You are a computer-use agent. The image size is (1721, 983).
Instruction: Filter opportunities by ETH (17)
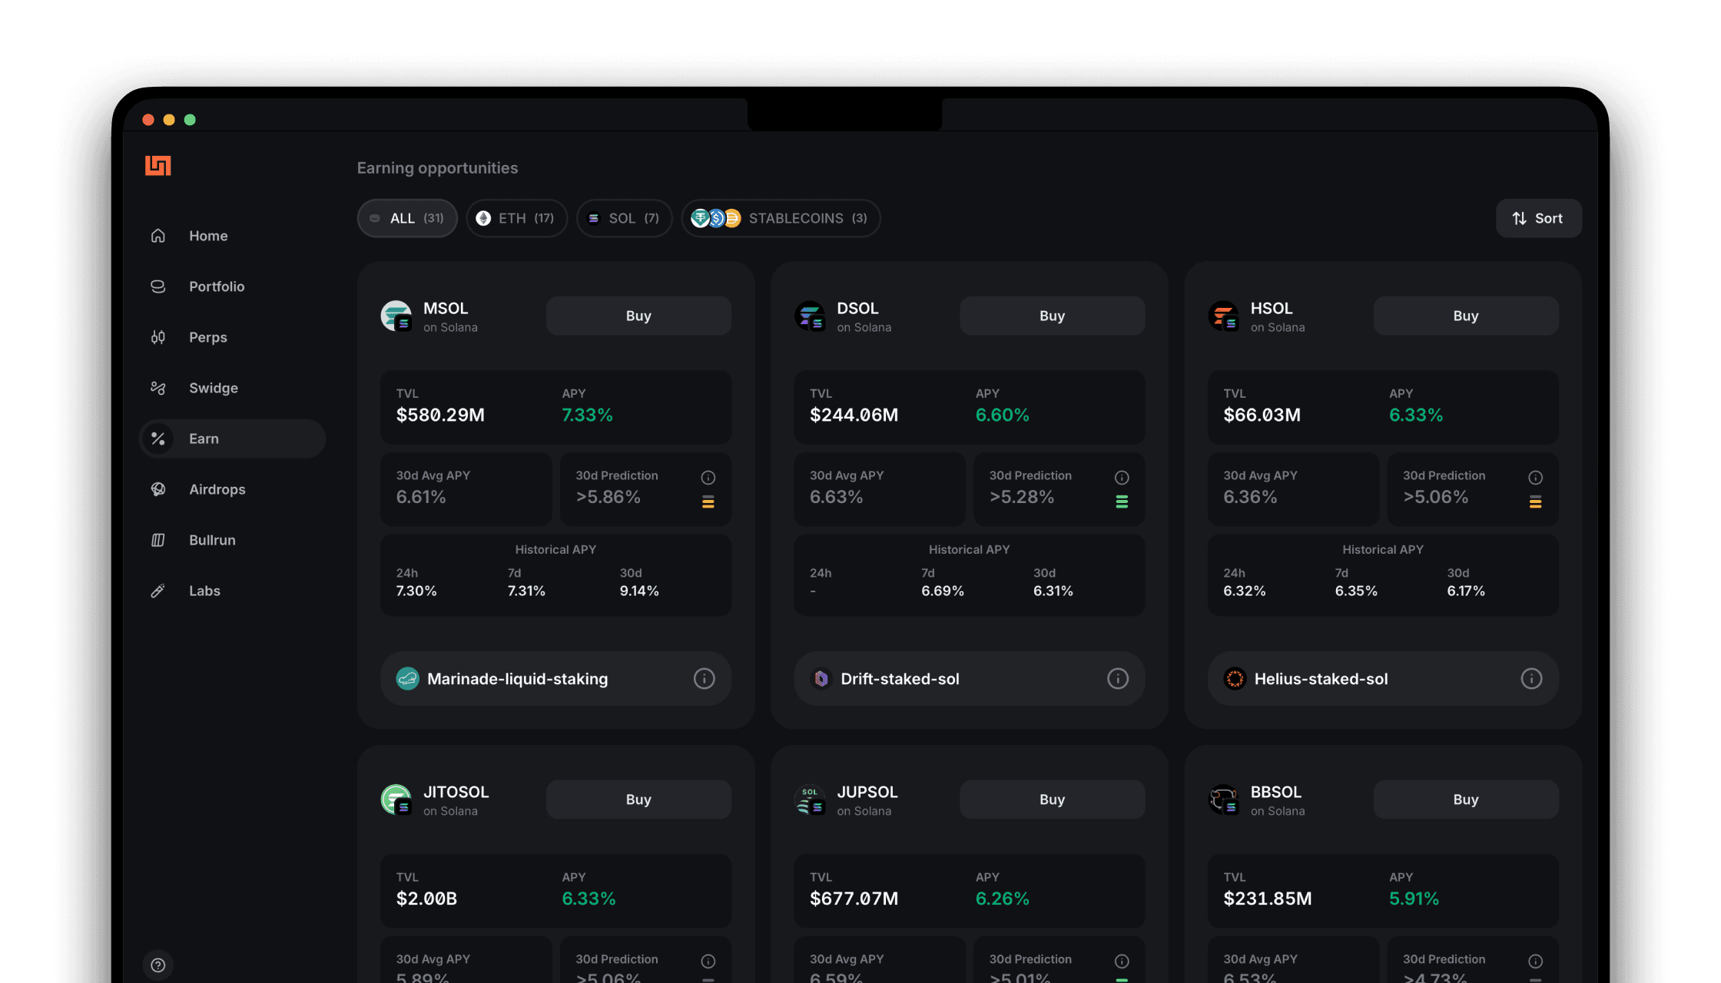[516, 218]
